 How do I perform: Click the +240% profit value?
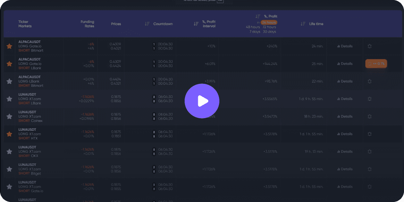272,46
